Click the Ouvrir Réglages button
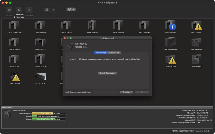Screen dimensions: 215x134 (x=107, y=73)
